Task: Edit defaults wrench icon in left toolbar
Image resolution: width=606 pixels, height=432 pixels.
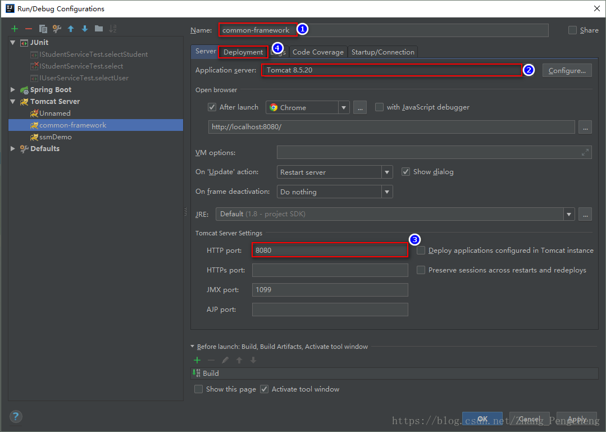Action: click(57, 29)
